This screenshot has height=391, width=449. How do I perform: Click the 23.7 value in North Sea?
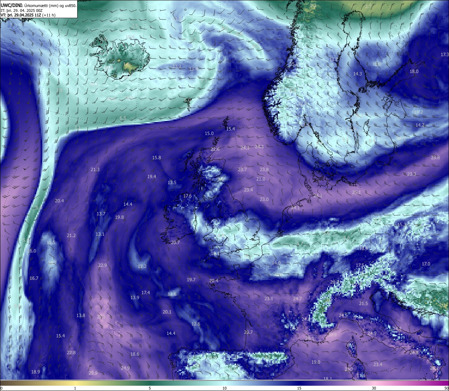coord(242,169)
